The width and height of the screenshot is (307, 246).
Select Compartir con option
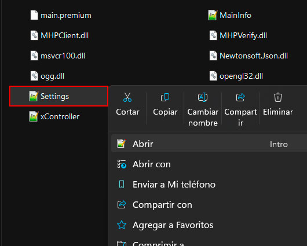(x=209, y=205)
